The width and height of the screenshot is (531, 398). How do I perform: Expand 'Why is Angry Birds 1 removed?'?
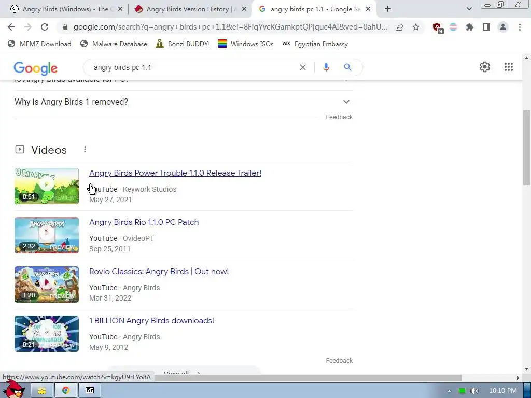184,102
